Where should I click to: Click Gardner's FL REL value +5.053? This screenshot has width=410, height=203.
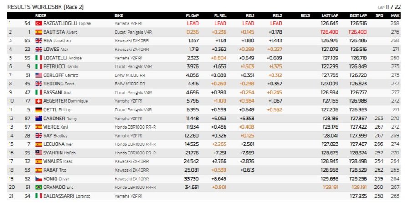pos(220,119)
